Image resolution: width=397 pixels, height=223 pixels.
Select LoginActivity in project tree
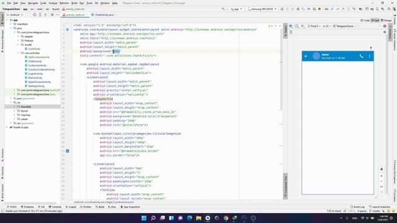pyautogui.click(x=35, y=74)
